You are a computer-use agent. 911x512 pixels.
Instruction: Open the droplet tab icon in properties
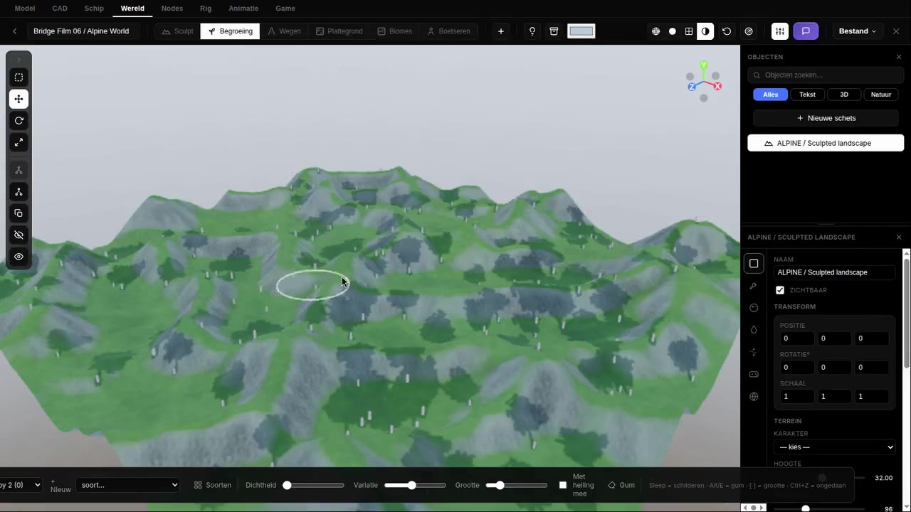coord(754,330)
